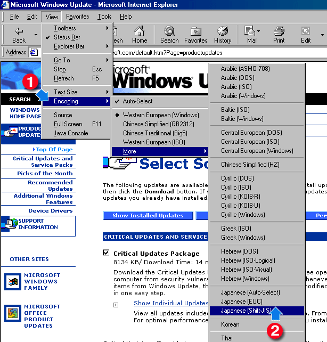
Task: Expand the plus box beside Show Individual Updates
Action: 116,305
